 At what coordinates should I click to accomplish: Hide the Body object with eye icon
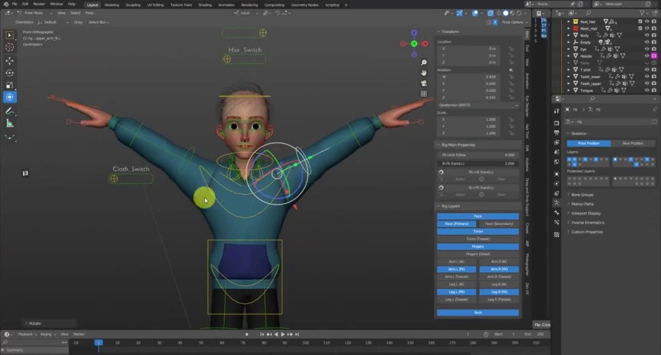pyautogui.click(x=647, y=36)
